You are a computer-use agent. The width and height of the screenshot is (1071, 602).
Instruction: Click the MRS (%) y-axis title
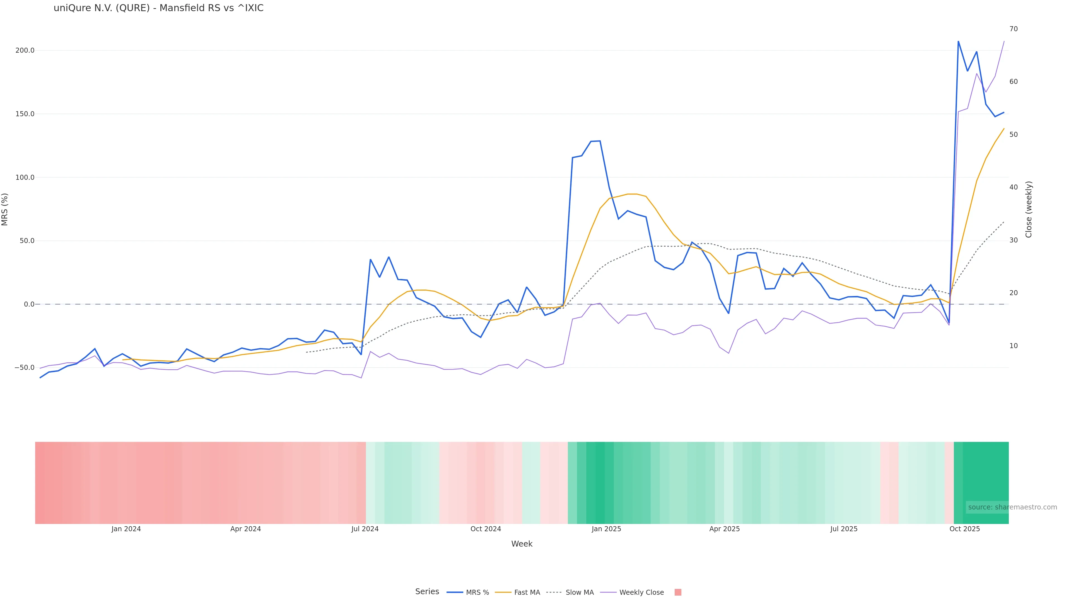(x=5, y=209)
